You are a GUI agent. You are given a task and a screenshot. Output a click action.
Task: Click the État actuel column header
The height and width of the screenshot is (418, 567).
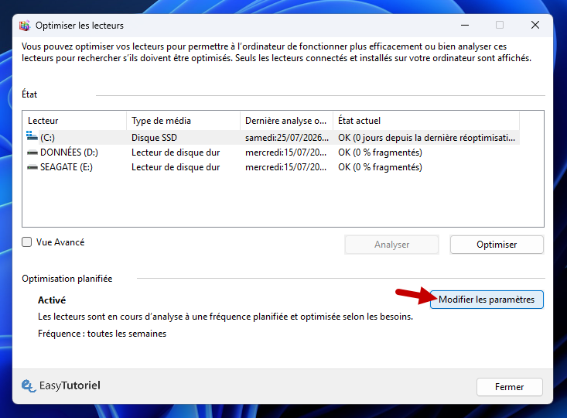click(426, 121)
